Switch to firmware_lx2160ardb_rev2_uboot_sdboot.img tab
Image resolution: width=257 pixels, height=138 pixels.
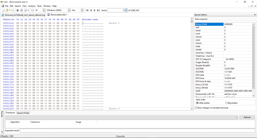pyautogui.click(x=23, y=15)
